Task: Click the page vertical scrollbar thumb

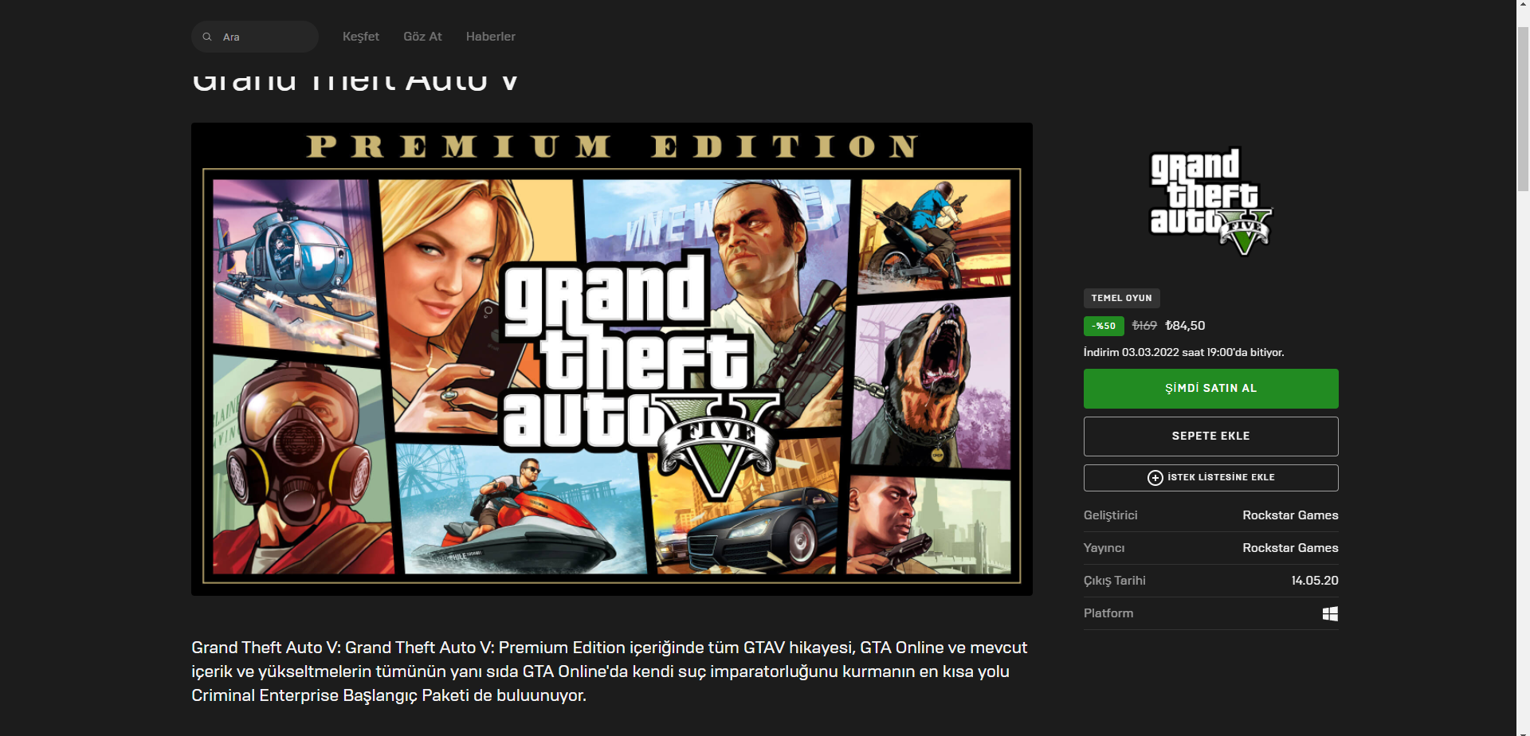Action: 1523,110
